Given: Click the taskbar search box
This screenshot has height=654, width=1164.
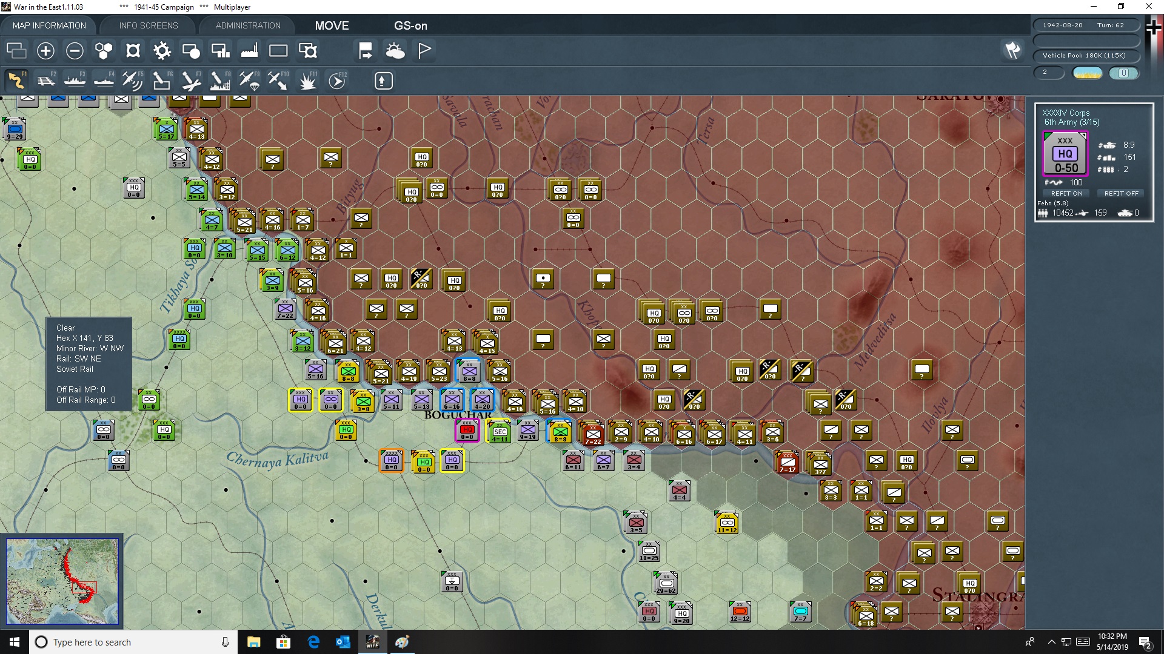Looking at the screenshot, I should point(133,642).
